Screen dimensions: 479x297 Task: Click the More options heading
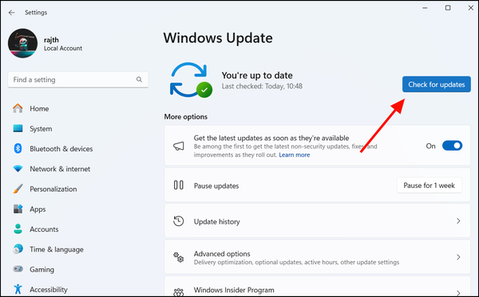tap(186, 117)
